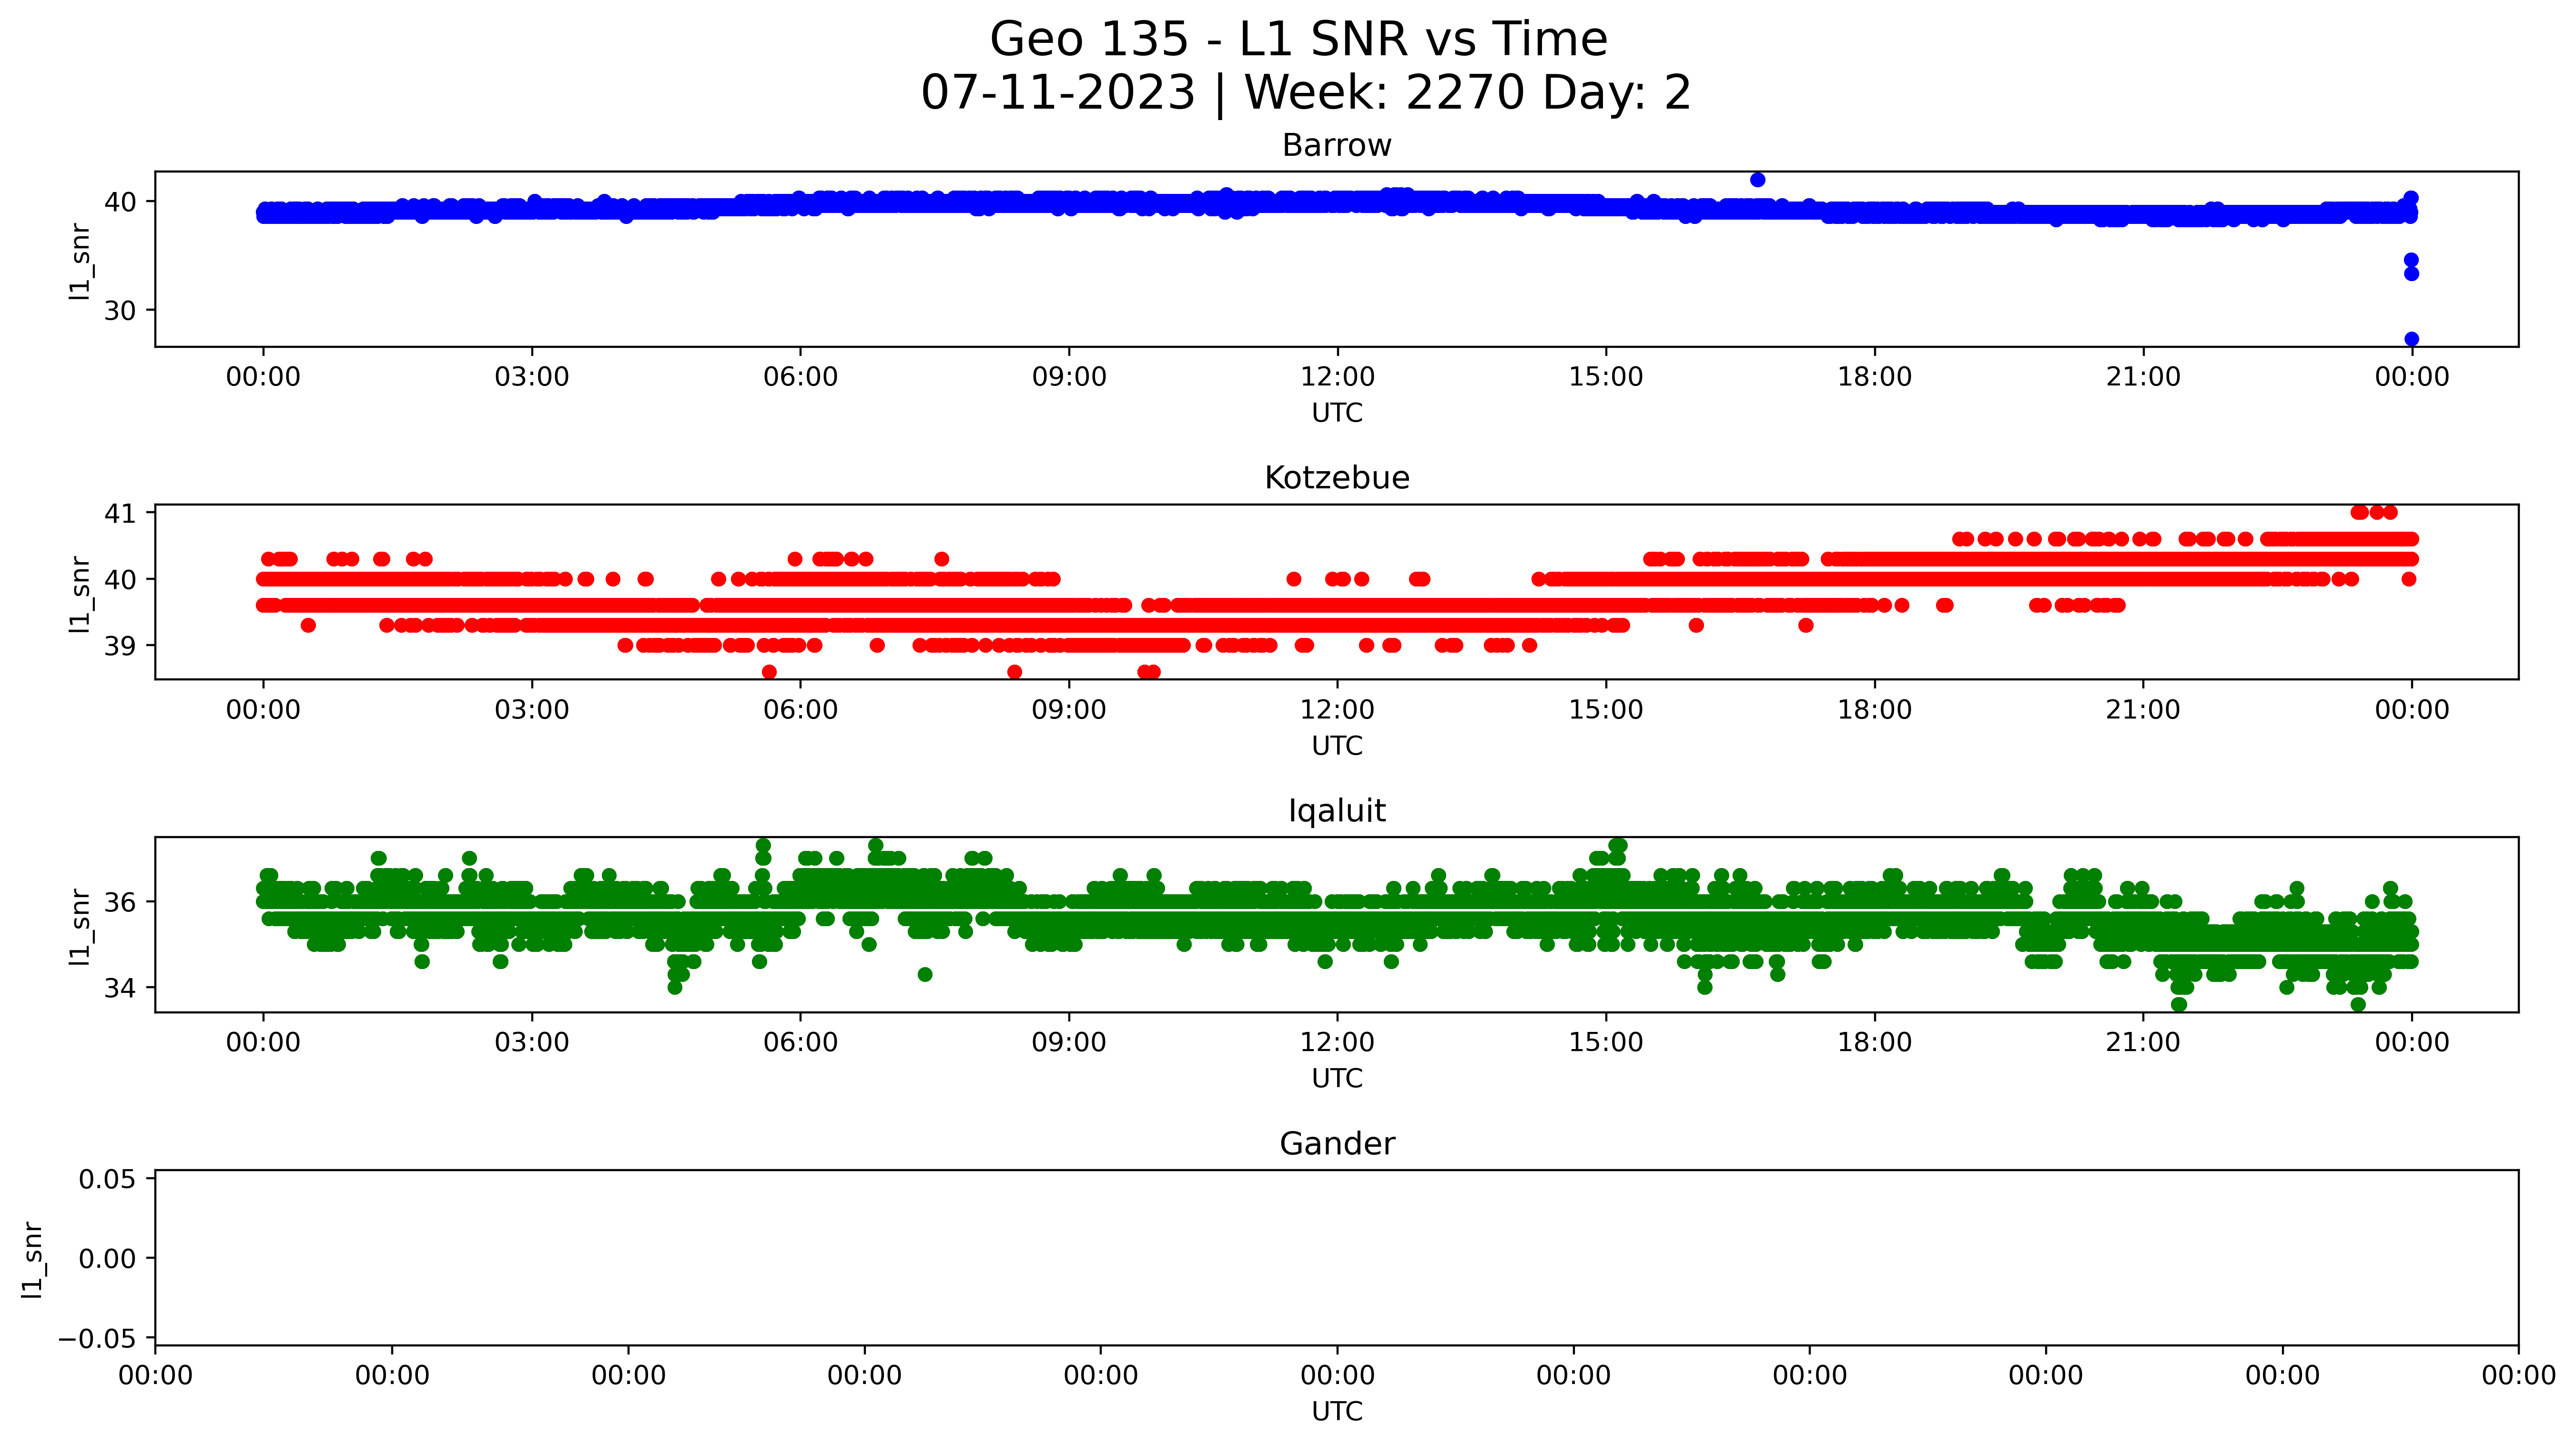Click the 41 y-tick label on Kotzebue plot
The image size is (2576, 1445).
coord(120,514)
